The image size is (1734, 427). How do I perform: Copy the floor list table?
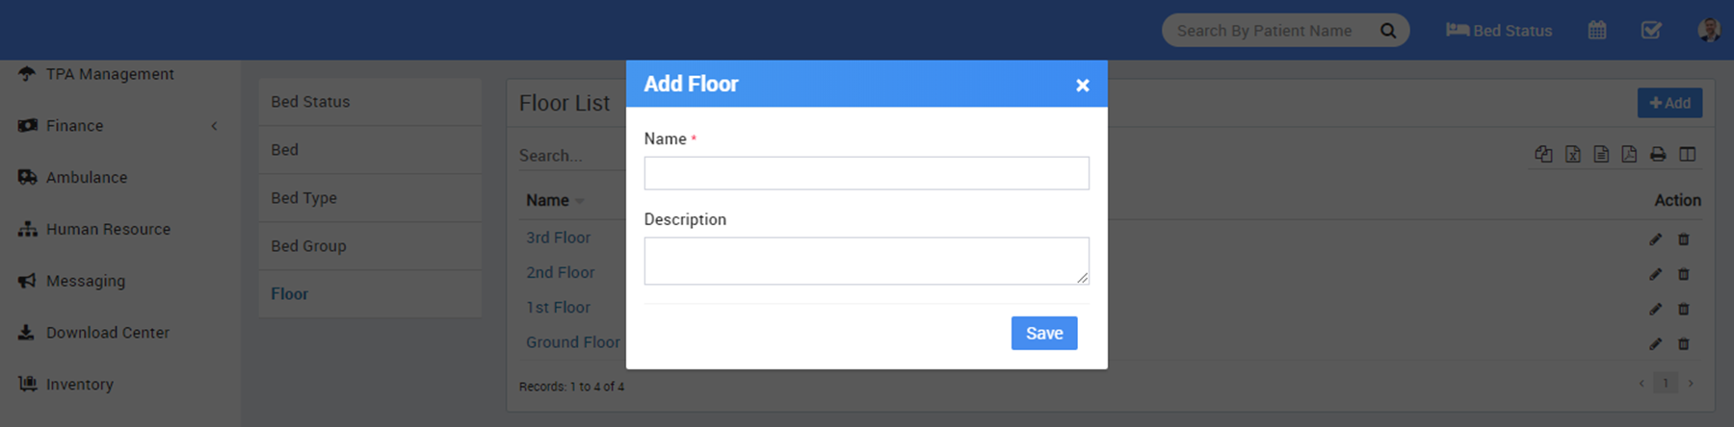coord(1543,154)
